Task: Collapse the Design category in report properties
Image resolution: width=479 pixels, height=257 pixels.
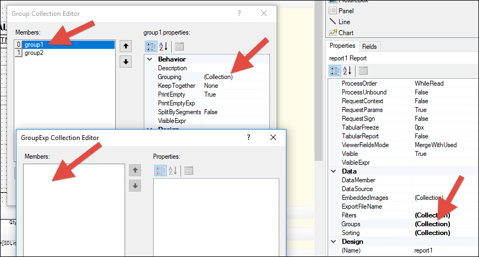Action: pyautogui.click(x=334, y=242)
